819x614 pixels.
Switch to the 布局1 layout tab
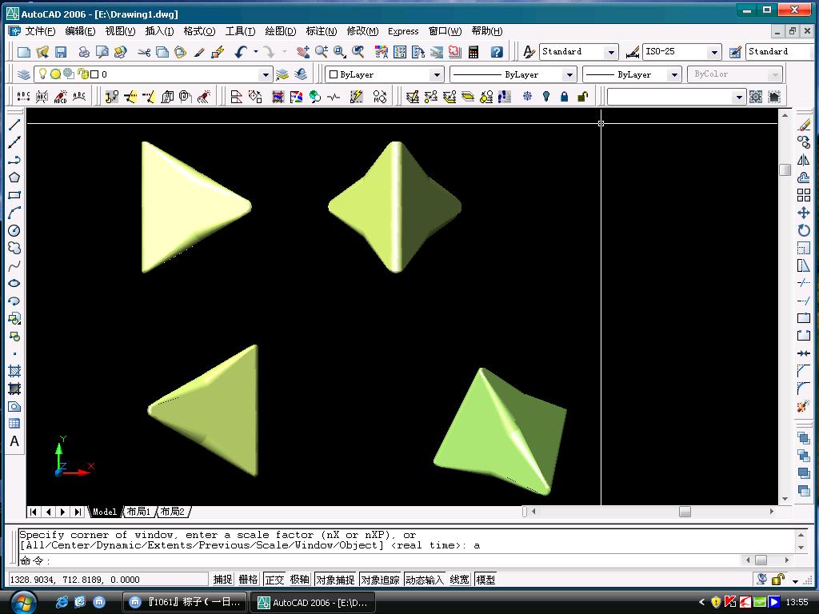(x=138, y=512)
